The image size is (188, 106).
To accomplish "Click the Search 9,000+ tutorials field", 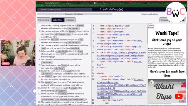I will [65, 9].
